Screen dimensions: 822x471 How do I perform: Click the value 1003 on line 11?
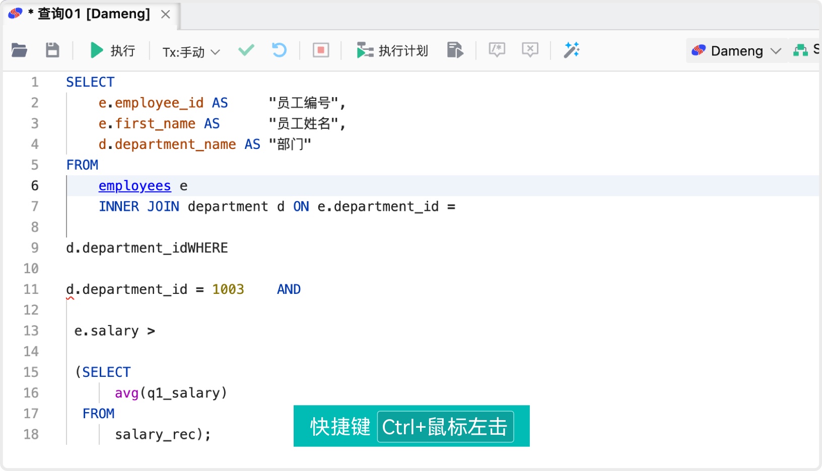coord(228,289)
